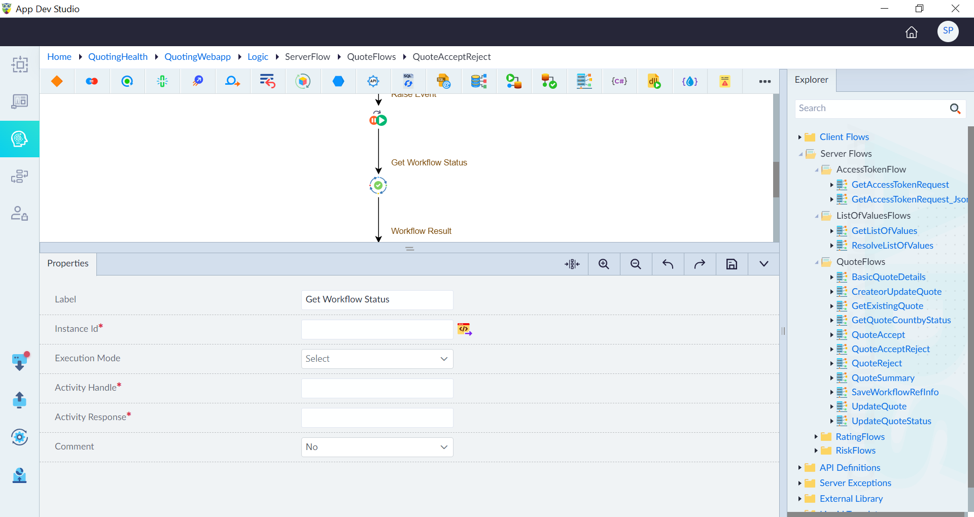Click the undo arrow icon

click(x=668, y=264)
